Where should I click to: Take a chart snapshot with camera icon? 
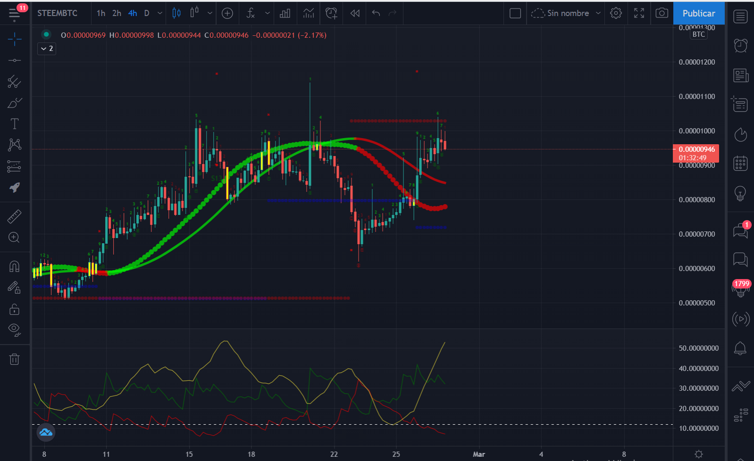coord(662,13)
